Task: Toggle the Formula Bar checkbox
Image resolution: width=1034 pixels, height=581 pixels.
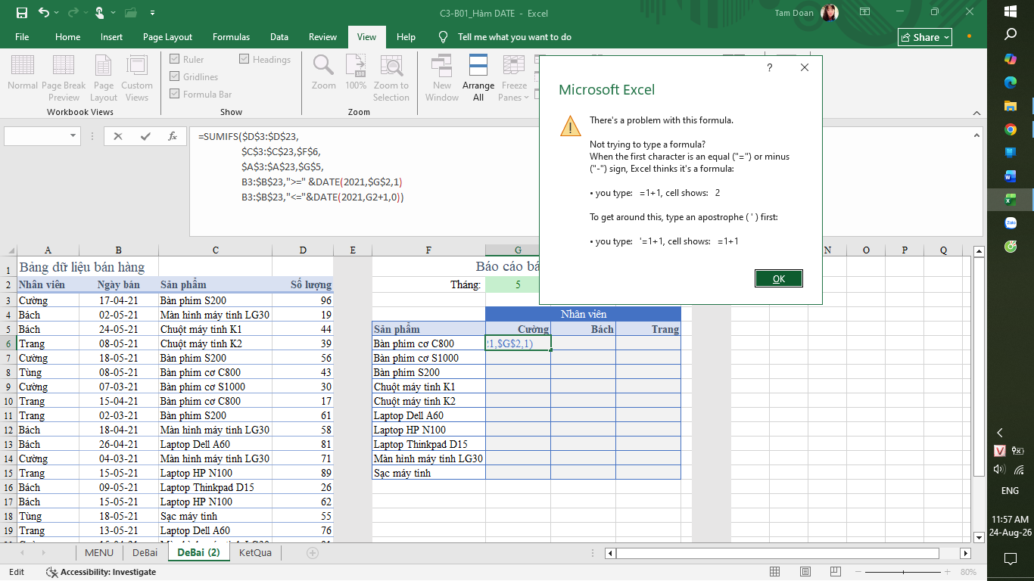Action: point(175,94)
